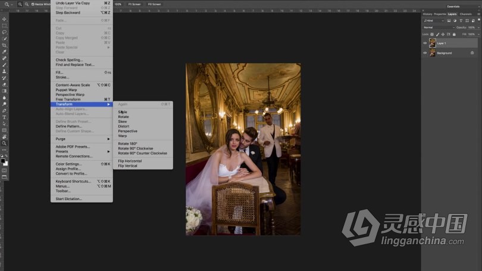Toggle Quick Mask mode icon

coord(4,170)
